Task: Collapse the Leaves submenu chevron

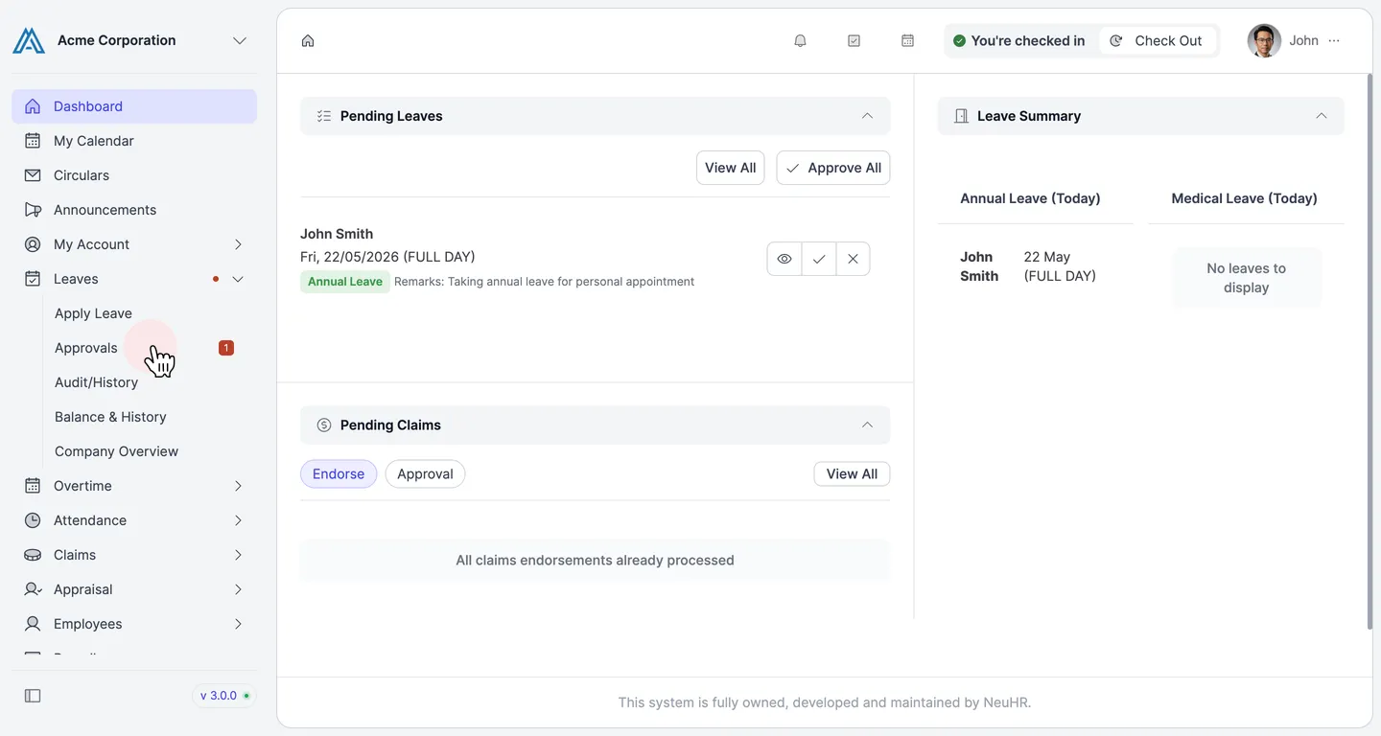Action: (x=238, y=279)
